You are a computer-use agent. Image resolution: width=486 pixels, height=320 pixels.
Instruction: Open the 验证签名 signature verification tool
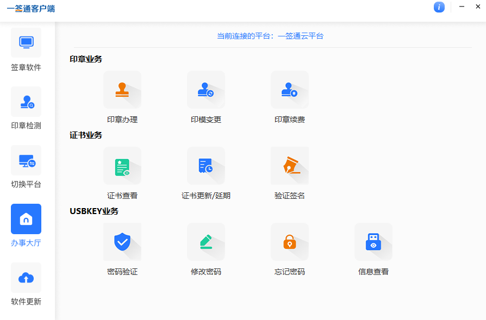pyautogui.click(x=290, y=166)
